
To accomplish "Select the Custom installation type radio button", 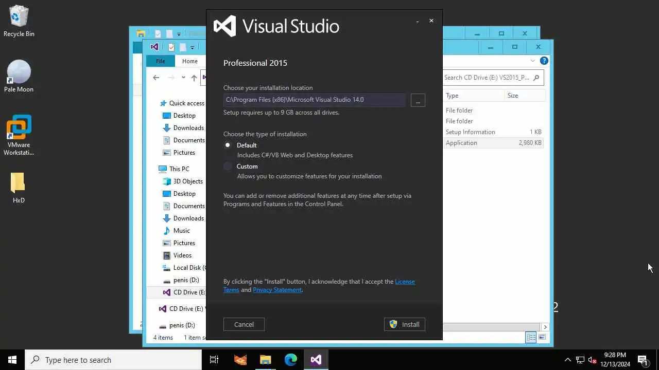I will 228,166.
